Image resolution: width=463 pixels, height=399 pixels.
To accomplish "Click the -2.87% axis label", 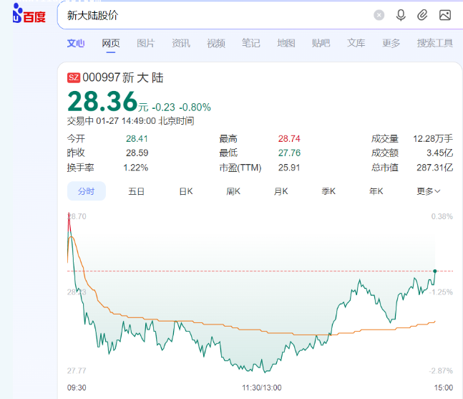I will [441, 370].
